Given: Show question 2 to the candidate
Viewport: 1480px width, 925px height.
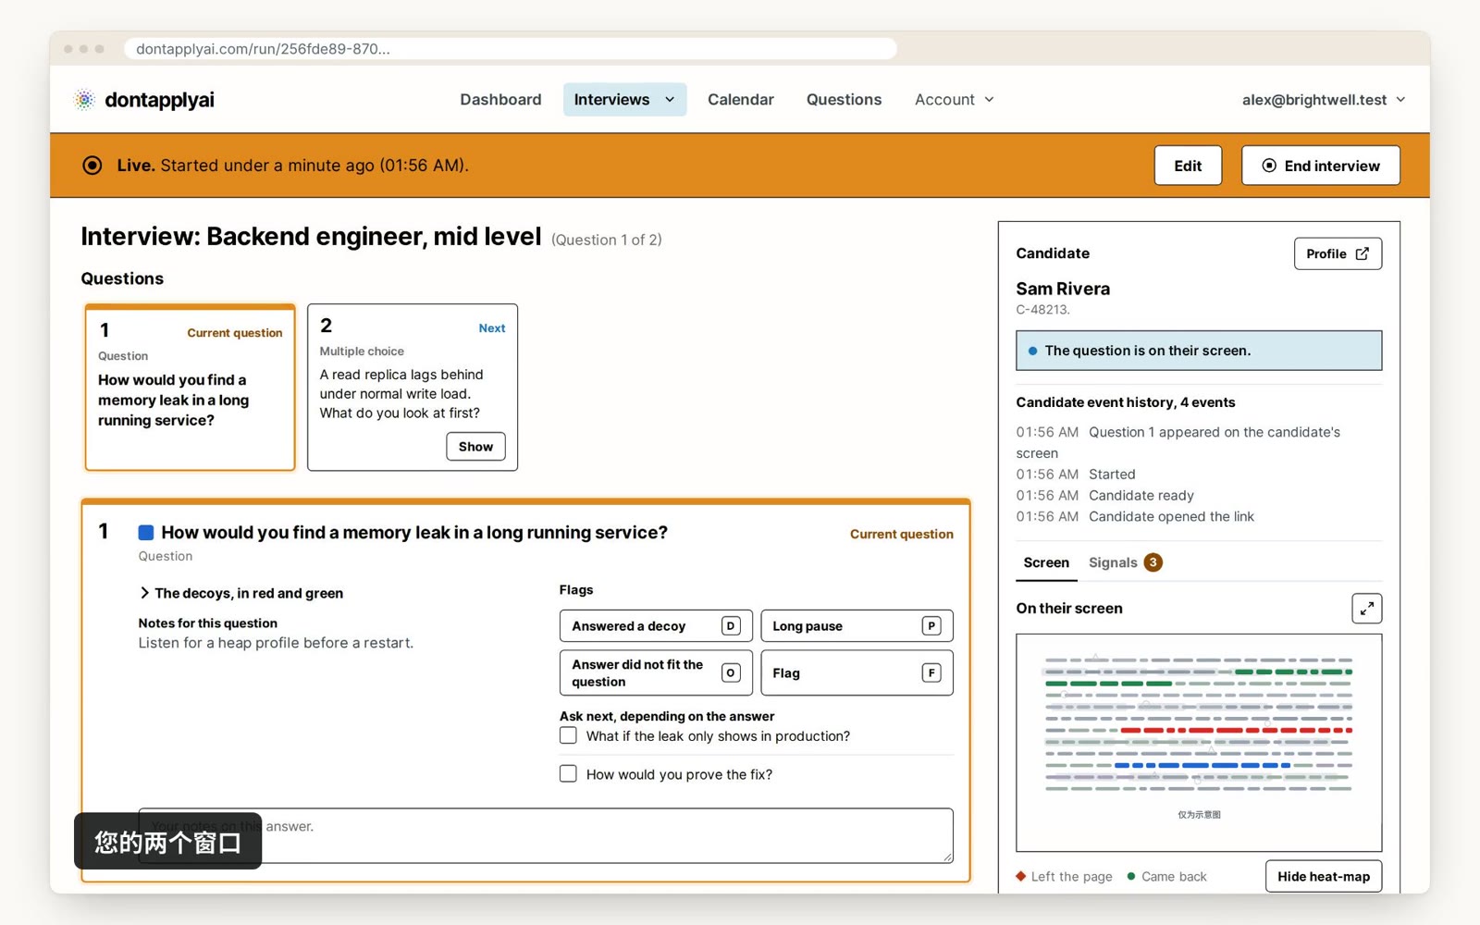Looking at the screenshot, I should (x=475, y=447).
